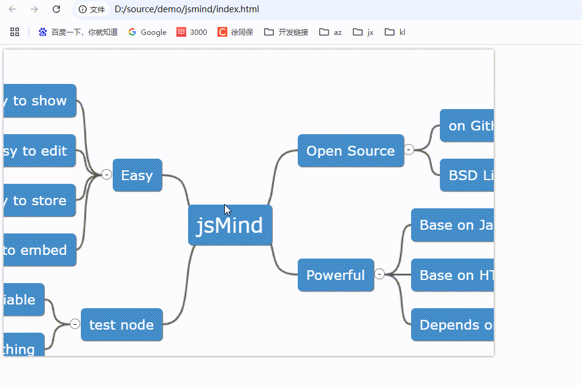Select the 'to edit' child node

coord(40,151)
